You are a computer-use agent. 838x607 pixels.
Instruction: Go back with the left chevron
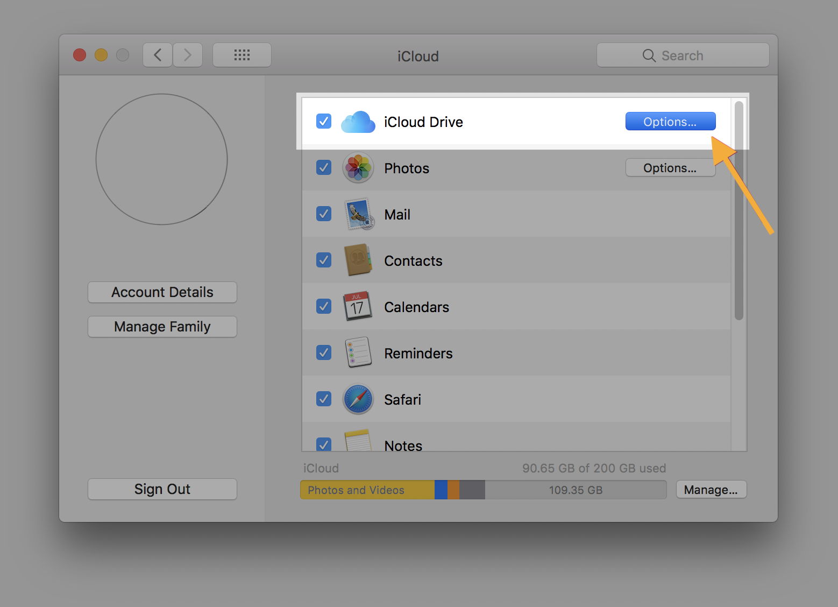[158, 55]
